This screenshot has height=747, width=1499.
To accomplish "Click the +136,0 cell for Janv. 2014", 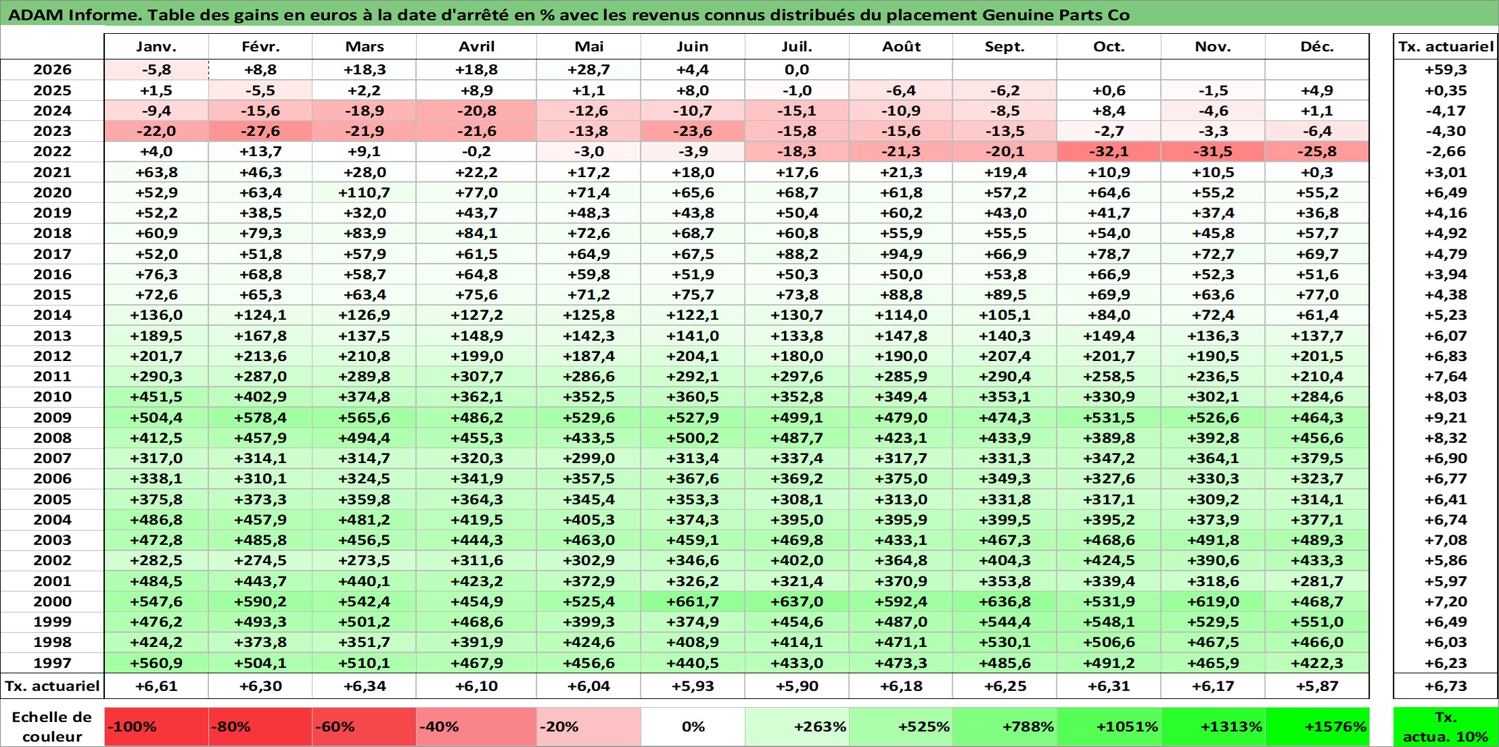I will [156, 315].
